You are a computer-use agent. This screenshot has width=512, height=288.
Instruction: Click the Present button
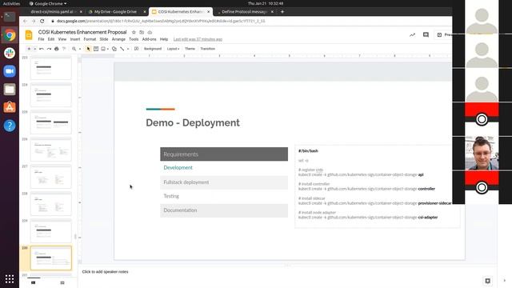(x=444, y=34)
